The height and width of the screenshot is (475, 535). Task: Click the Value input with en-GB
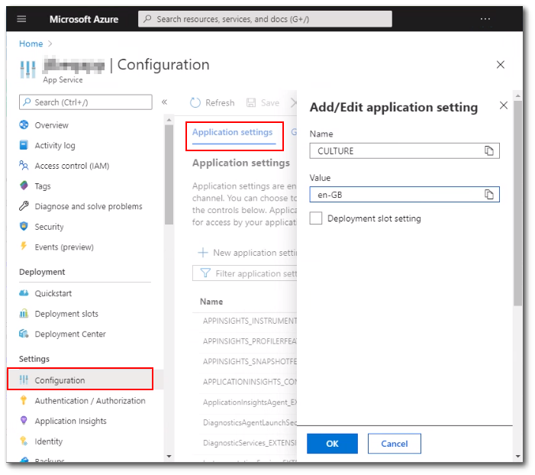click(404, 194)
